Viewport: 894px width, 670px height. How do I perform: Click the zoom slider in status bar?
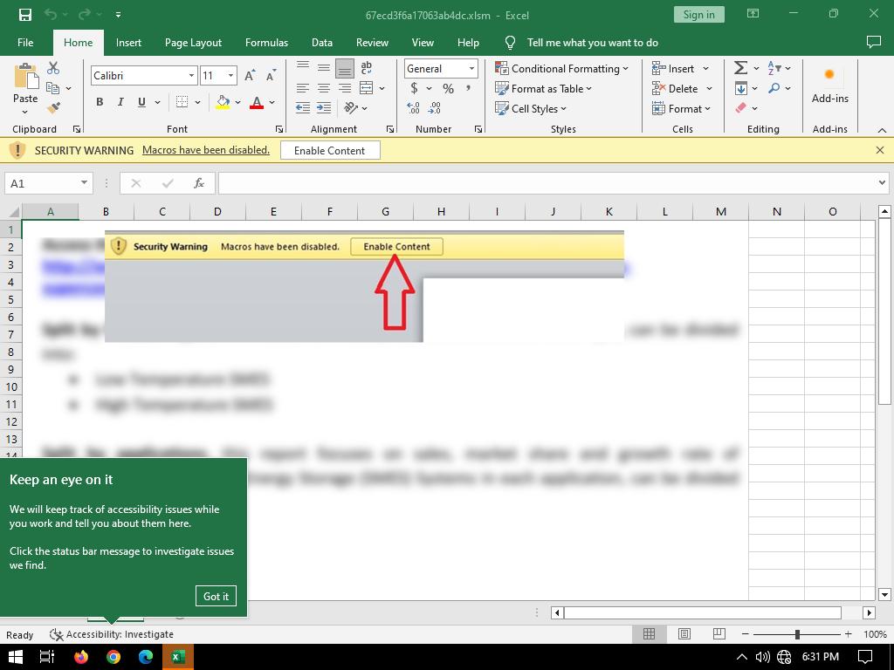click(x=797, y=634)
